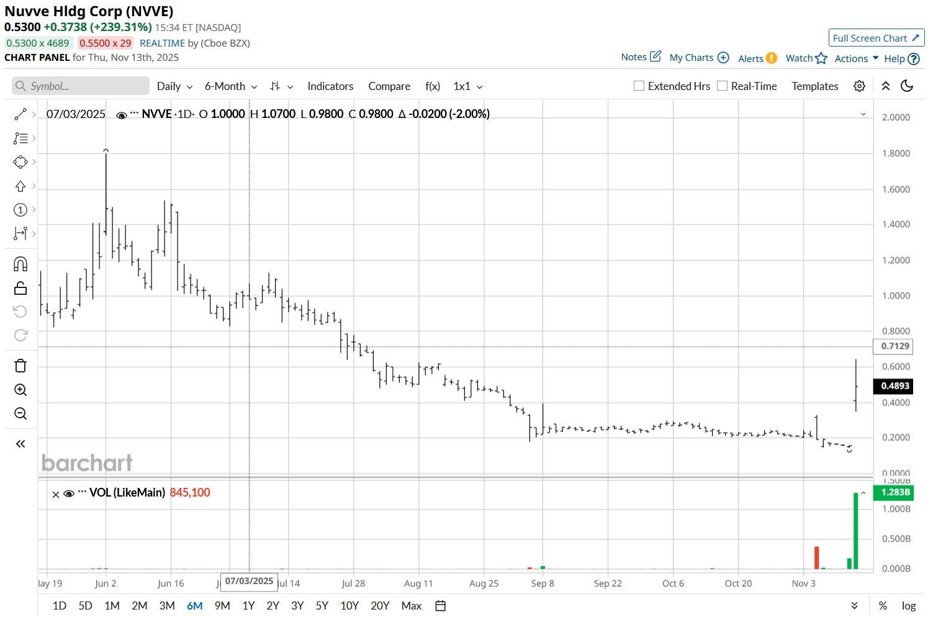Select the Max range tab
The image size is (928, 617).
coord(412,606)
